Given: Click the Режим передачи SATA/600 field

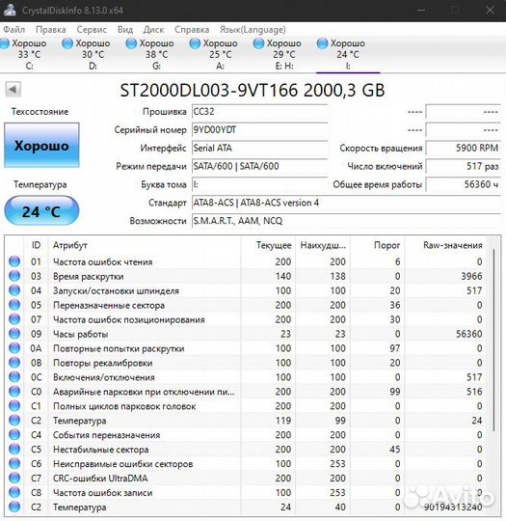Looking at the screenshot, I should [259, 166].
